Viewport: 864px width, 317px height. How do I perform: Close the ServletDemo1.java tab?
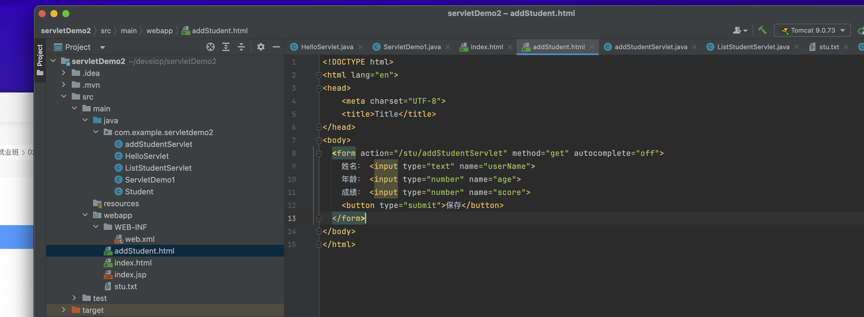448,47
